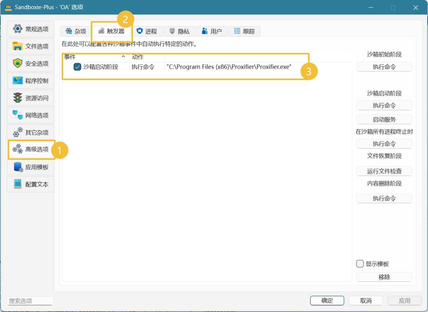Image resolution: width=428 pixels, height=312 pixels.
Task: Select the 网络选项 network icon
Action: 18,115
